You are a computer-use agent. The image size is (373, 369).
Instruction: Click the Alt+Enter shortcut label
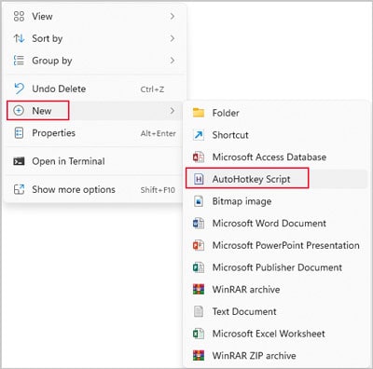pyautogui.click(x=158, y=133)
